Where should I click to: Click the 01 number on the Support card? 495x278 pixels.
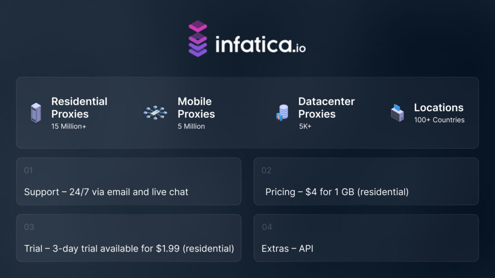click(29, 170)
